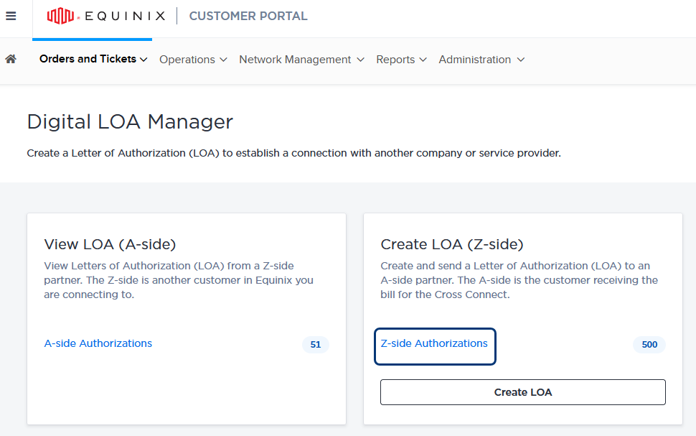
Task: Click the 500 count badge
Action: pyautogui.click(x=649, y=345)
